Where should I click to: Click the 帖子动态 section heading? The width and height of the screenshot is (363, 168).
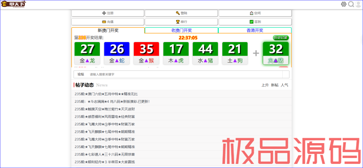click(85, 85)
